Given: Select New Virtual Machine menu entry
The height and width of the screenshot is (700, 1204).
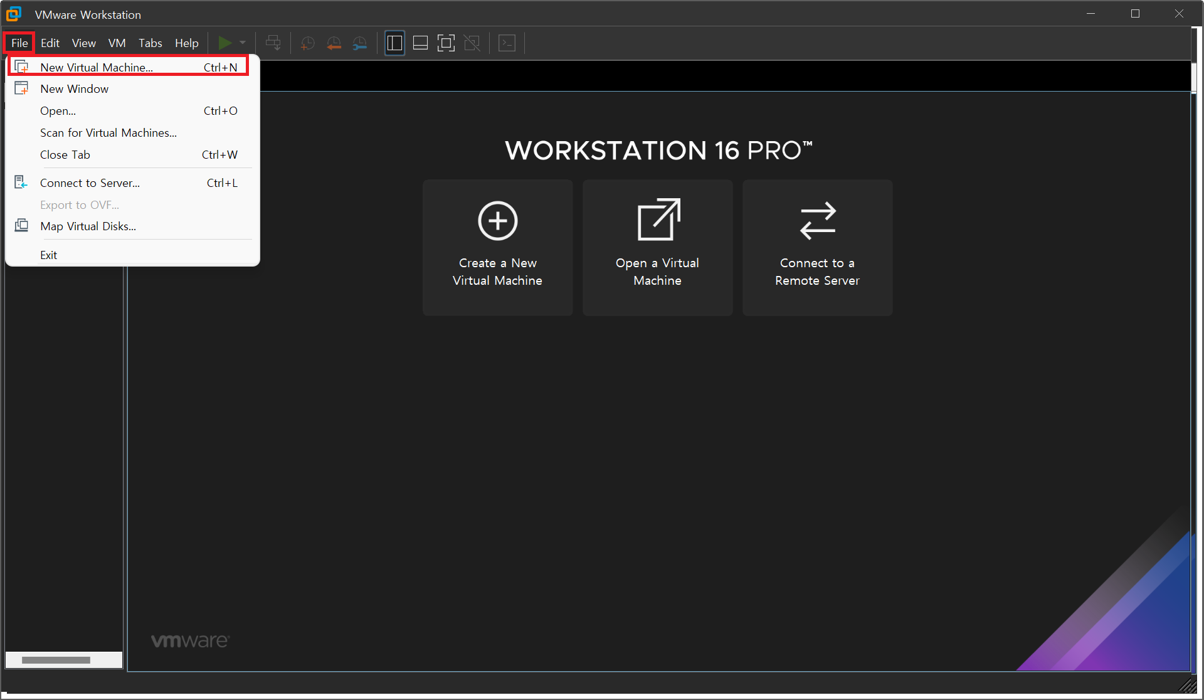Looking at the screenshot, I should click(97, 67).
